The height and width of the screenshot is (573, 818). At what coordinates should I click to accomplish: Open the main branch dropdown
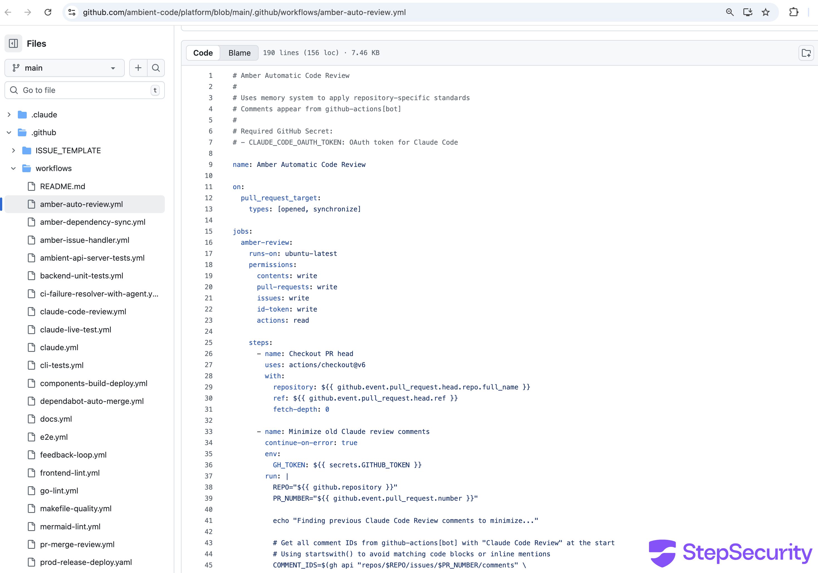[x=65, y=68]
